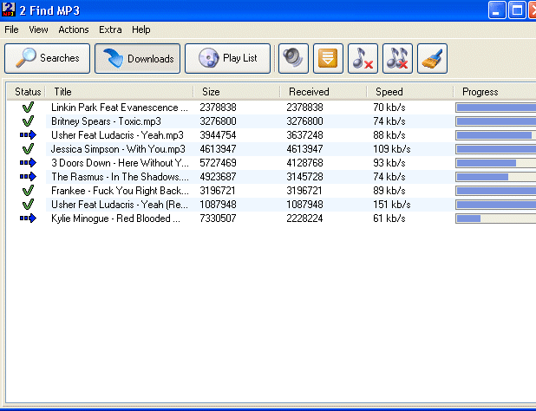Image resolution: width=536 pixels, height=411 pixels.
Task: Click received value 2228224
Action: (x=304, y=218)
